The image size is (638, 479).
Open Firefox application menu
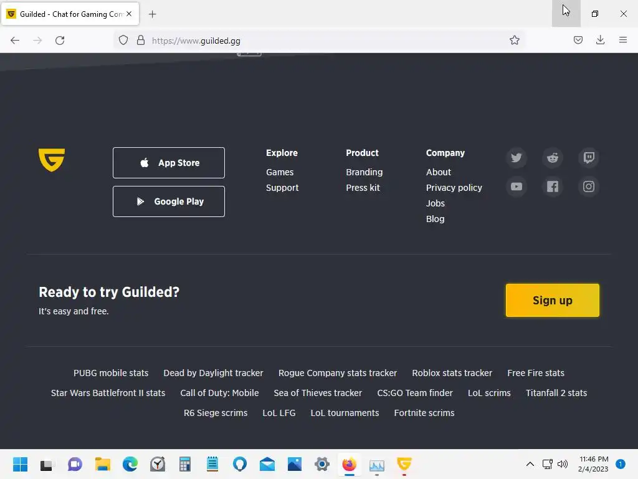623,40
